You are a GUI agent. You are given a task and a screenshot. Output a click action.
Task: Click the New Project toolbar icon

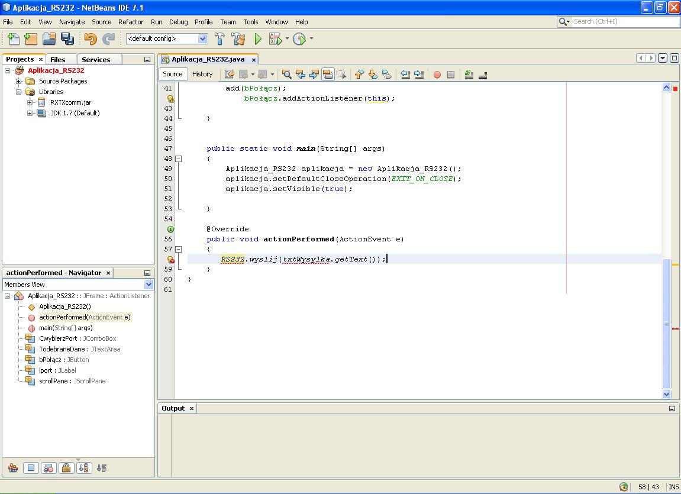coord(30,39)
